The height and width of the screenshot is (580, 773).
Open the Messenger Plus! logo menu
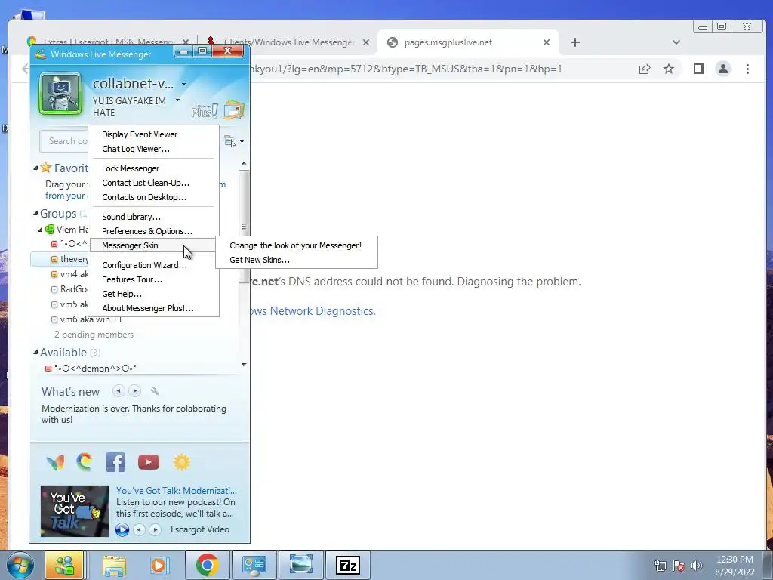pyautogui.click(x=205, y=111)
